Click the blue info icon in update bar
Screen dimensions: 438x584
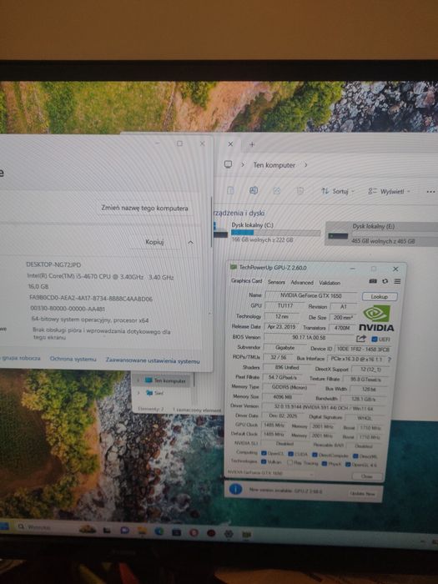[x=236, y=489]
